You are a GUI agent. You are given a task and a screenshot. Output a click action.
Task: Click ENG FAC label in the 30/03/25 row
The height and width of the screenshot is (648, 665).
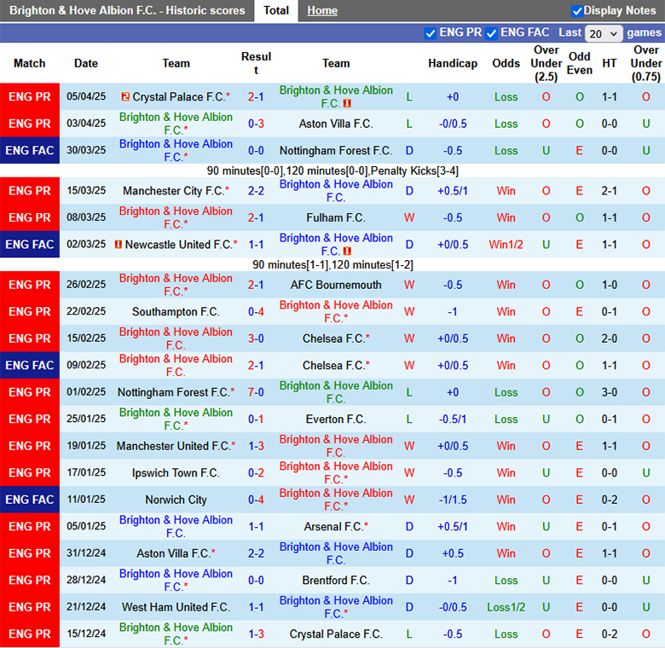pos(30,151)
